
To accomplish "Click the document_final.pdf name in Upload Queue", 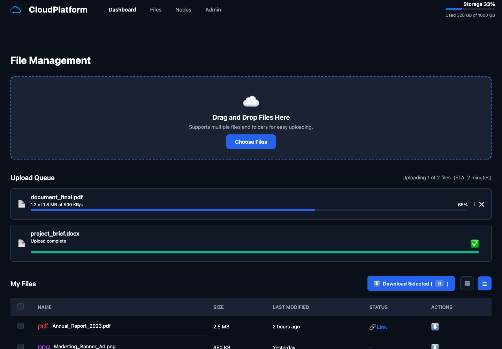I will click(57, 197).
